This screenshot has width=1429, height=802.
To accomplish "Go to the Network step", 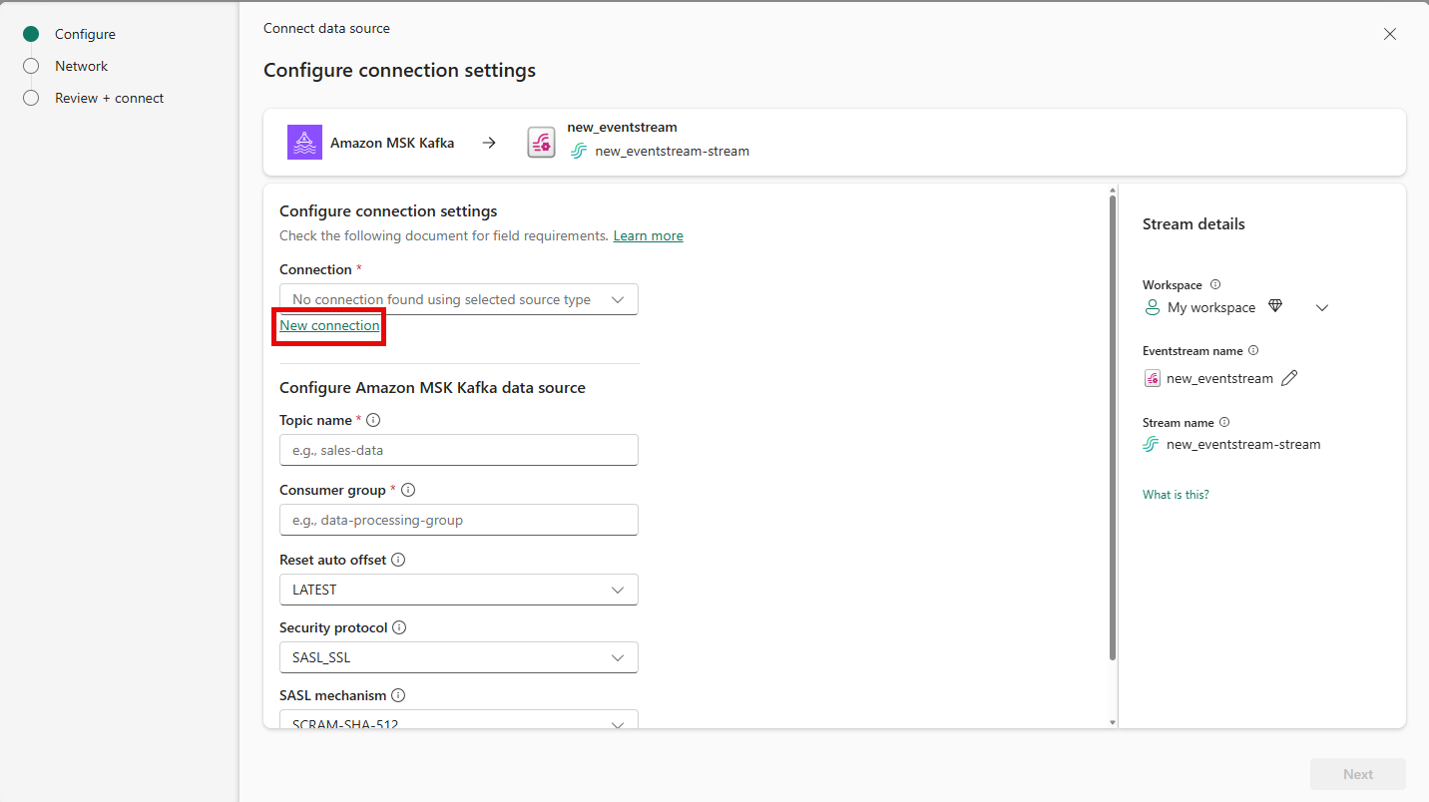I will coord(81,66).
